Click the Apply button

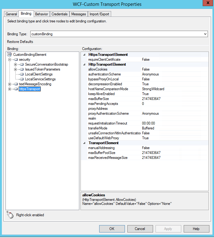point(168,229)
